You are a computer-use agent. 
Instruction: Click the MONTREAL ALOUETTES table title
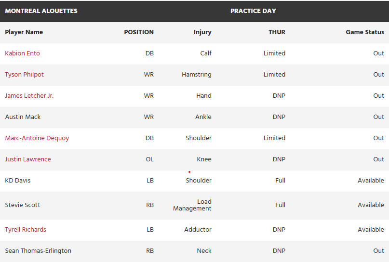[41, 11]
